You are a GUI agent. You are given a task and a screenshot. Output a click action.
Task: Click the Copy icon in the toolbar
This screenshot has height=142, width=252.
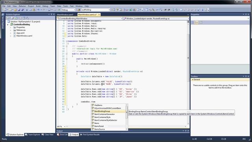point(30,10)
